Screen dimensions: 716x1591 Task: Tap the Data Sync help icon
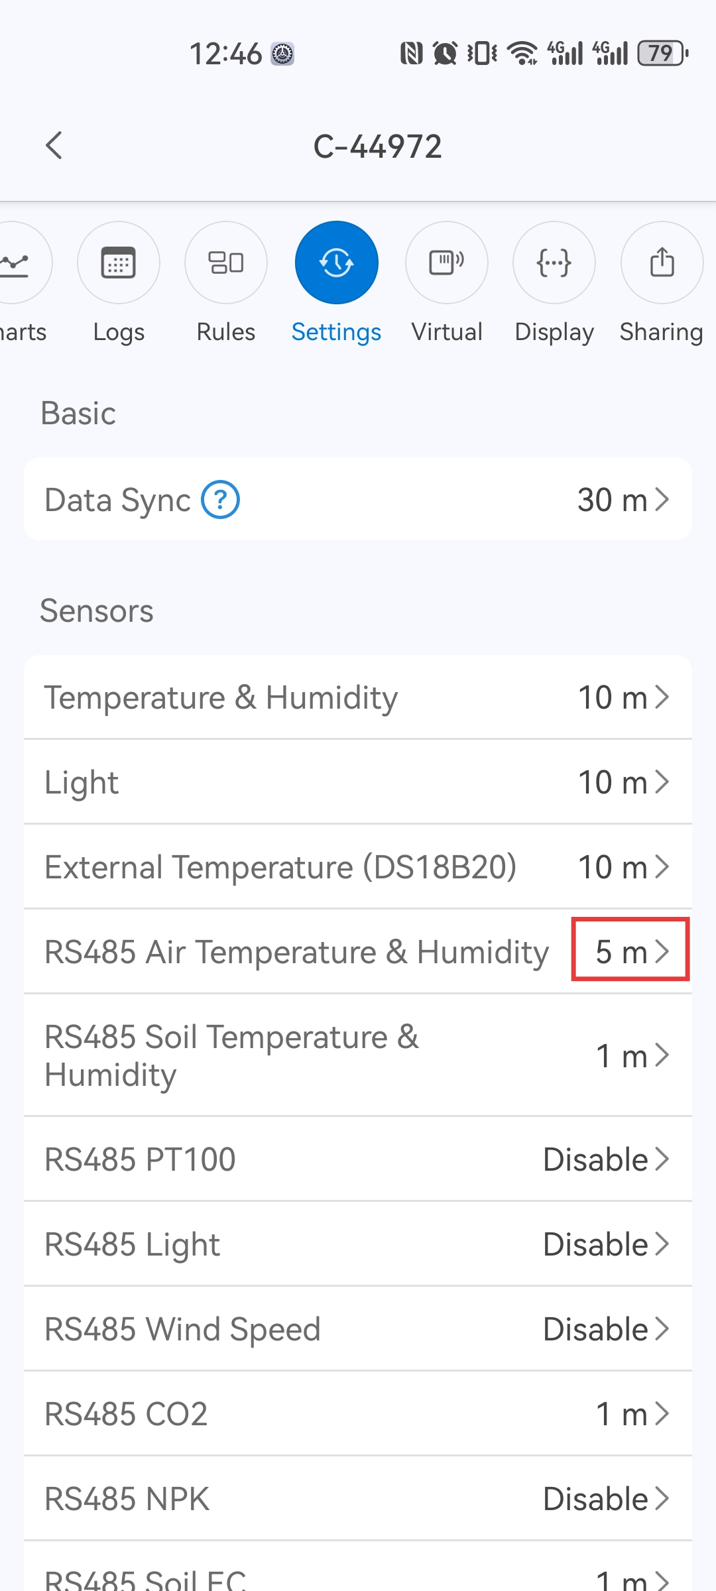coord(220,500)
